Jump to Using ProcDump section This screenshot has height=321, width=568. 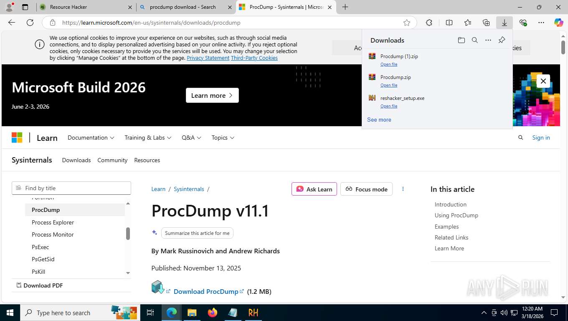click(x=456, y=215)
